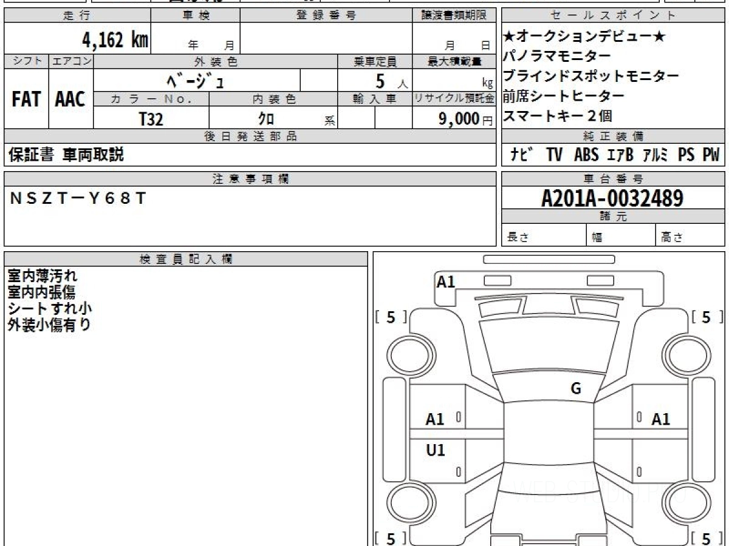Select the 最大積載量 header cell

[x=454, y=61]
